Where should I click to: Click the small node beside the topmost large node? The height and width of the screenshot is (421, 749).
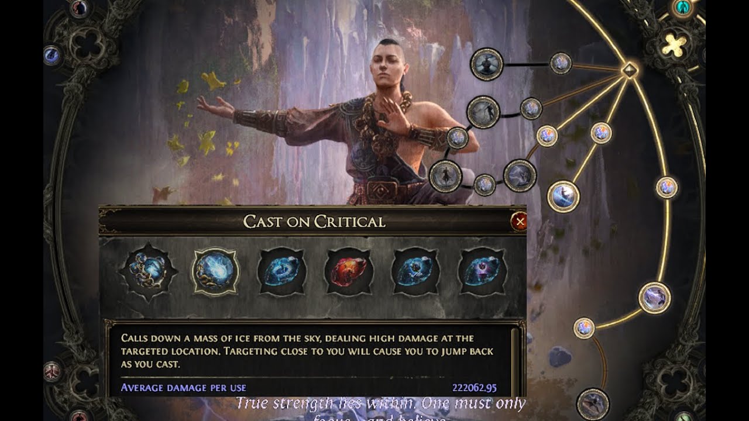[561, 63]
